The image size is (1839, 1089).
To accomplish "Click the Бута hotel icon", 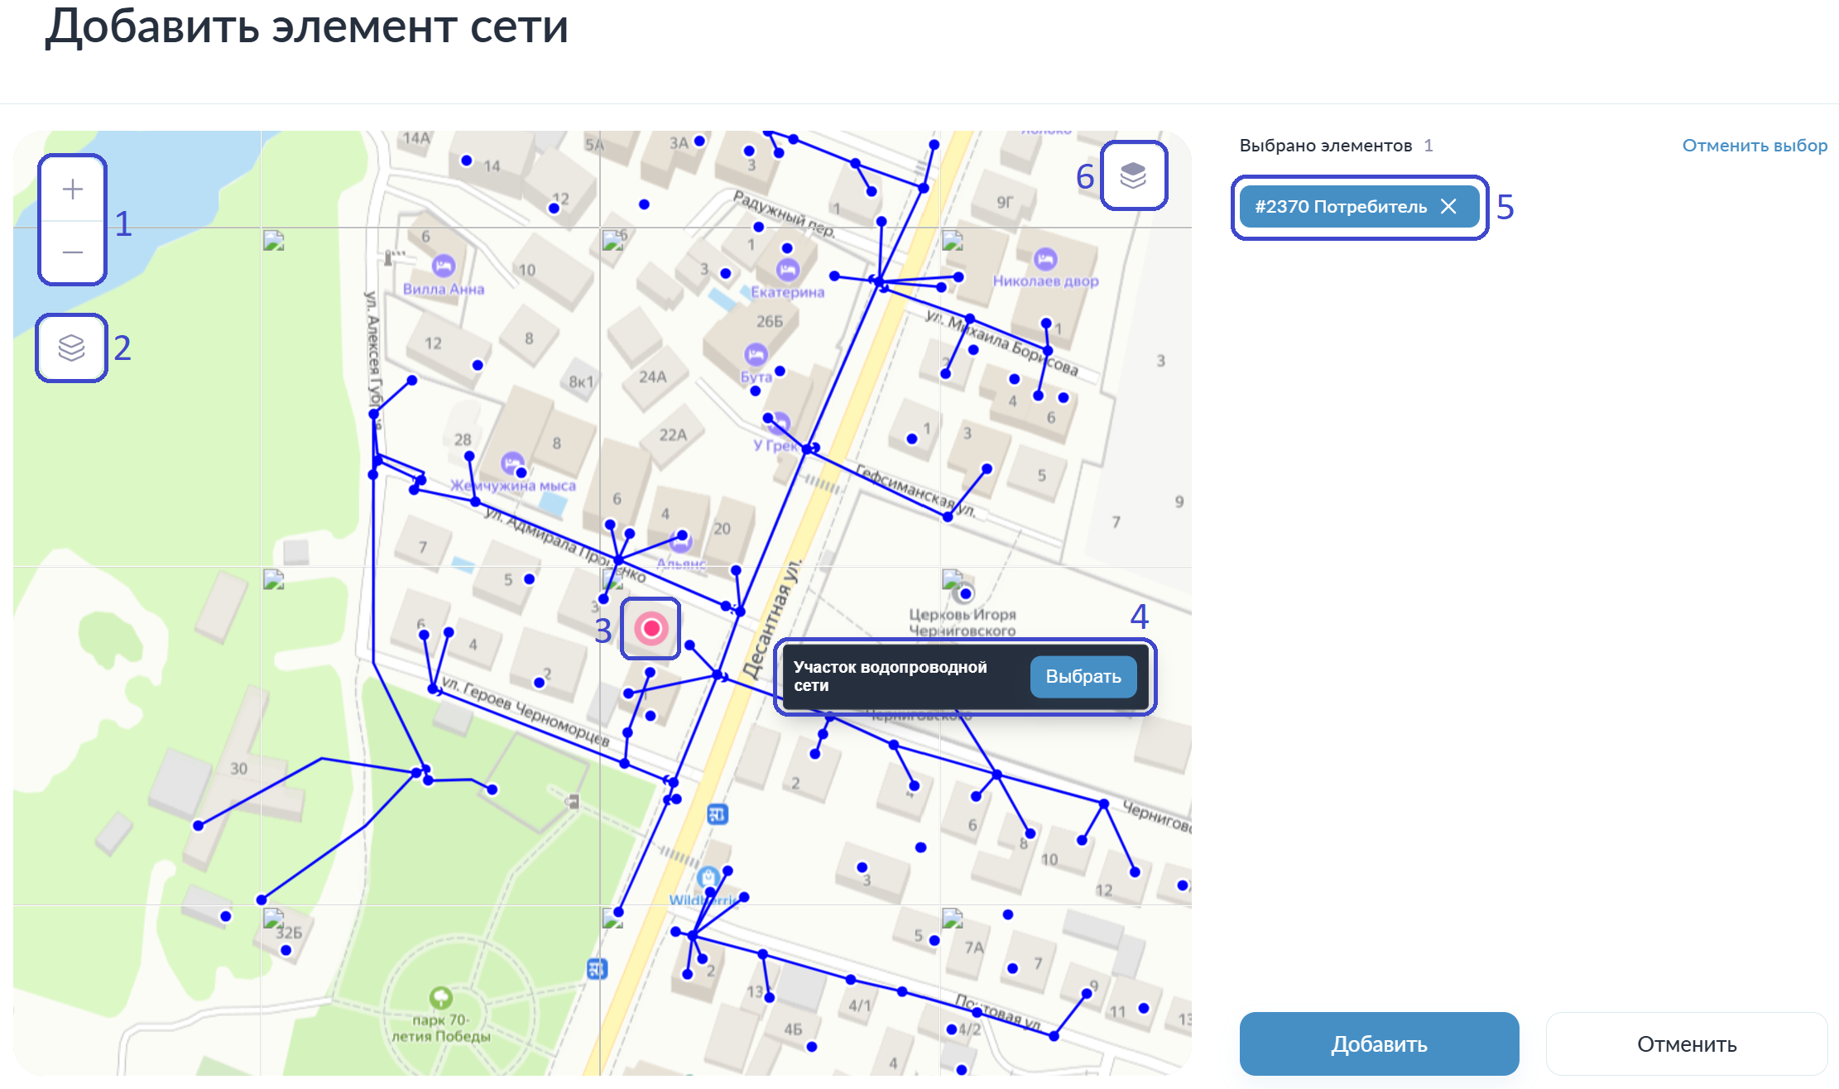I will (x=756, y=355).
